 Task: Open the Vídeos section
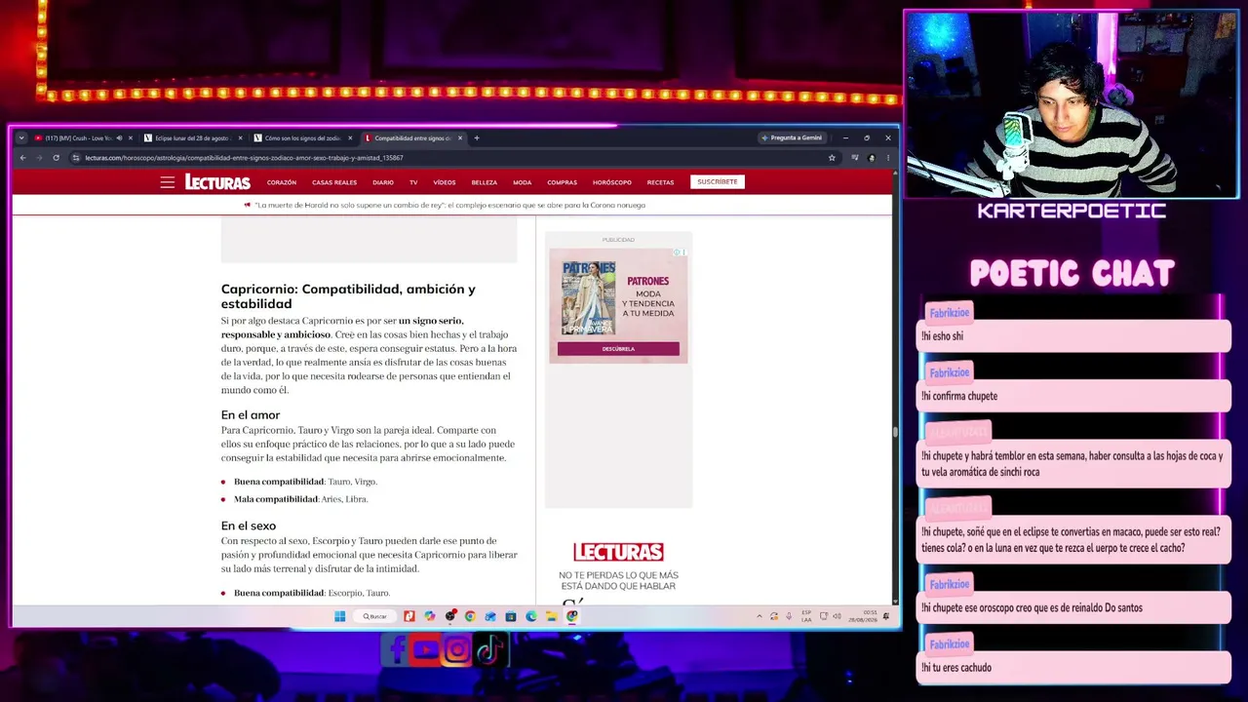445,182
